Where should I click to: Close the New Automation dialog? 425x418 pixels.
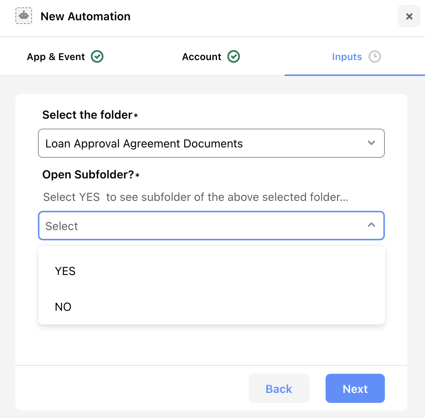click(409, 16)
